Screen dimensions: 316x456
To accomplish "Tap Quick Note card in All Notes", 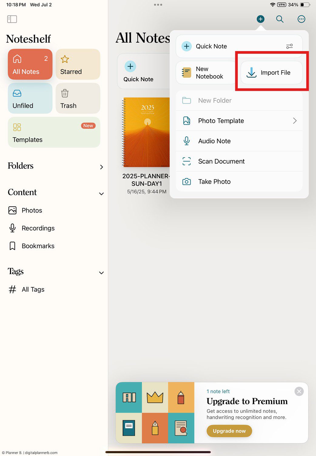I will point(143,71).
